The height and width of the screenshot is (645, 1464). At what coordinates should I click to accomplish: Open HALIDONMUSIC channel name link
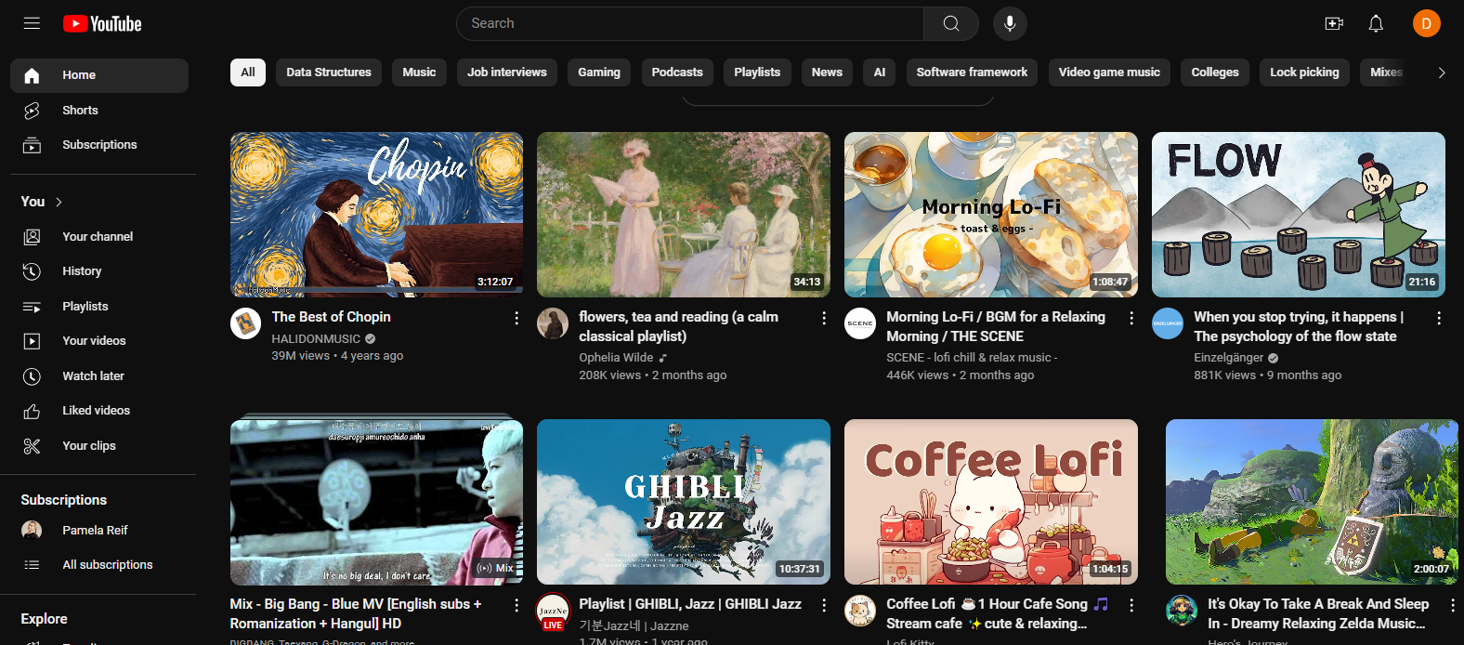click(x=316, y=339)
